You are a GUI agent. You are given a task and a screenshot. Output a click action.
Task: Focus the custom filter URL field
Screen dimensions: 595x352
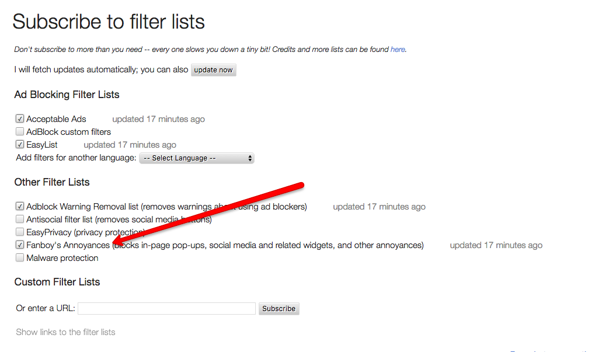(166, 308)
